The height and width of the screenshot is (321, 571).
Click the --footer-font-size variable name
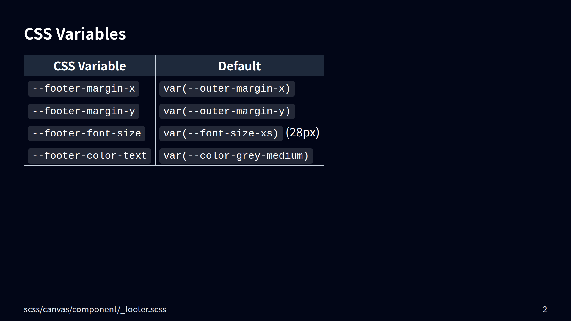(87, 133)
